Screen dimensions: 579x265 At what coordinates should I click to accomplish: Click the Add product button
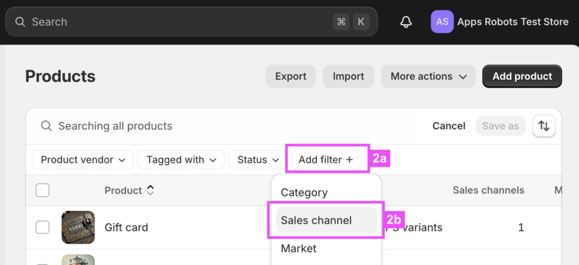click(522, 76)
